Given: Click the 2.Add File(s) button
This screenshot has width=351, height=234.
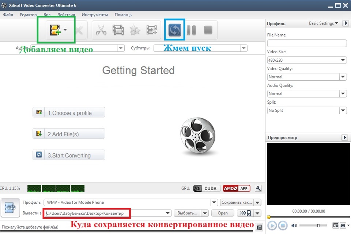Looking at the screenshot, I should coord(69,134).
